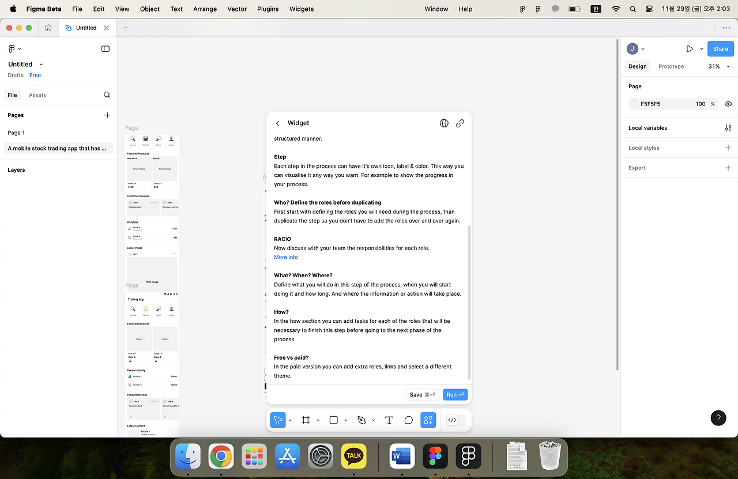Switch to the Prototype tab
The image size is (738, 479).
[x=671, y=66]
